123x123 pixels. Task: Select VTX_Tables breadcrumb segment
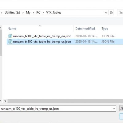[x=54, y=12]
